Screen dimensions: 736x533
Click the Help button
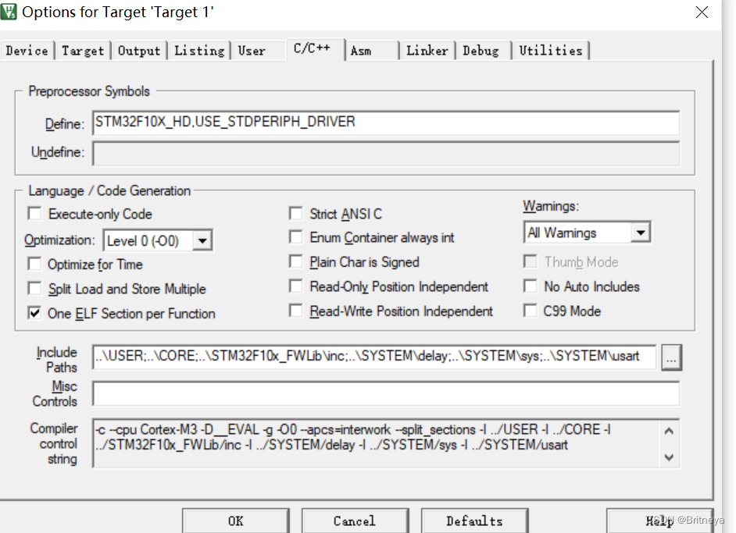[x=659, y=521]
